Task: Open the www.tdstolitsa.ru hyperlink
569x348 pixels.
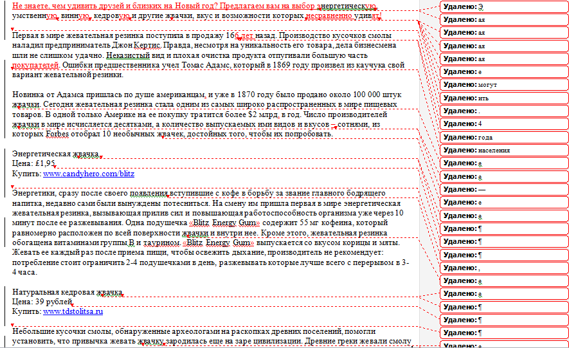Action: click(x=73, y=311)
